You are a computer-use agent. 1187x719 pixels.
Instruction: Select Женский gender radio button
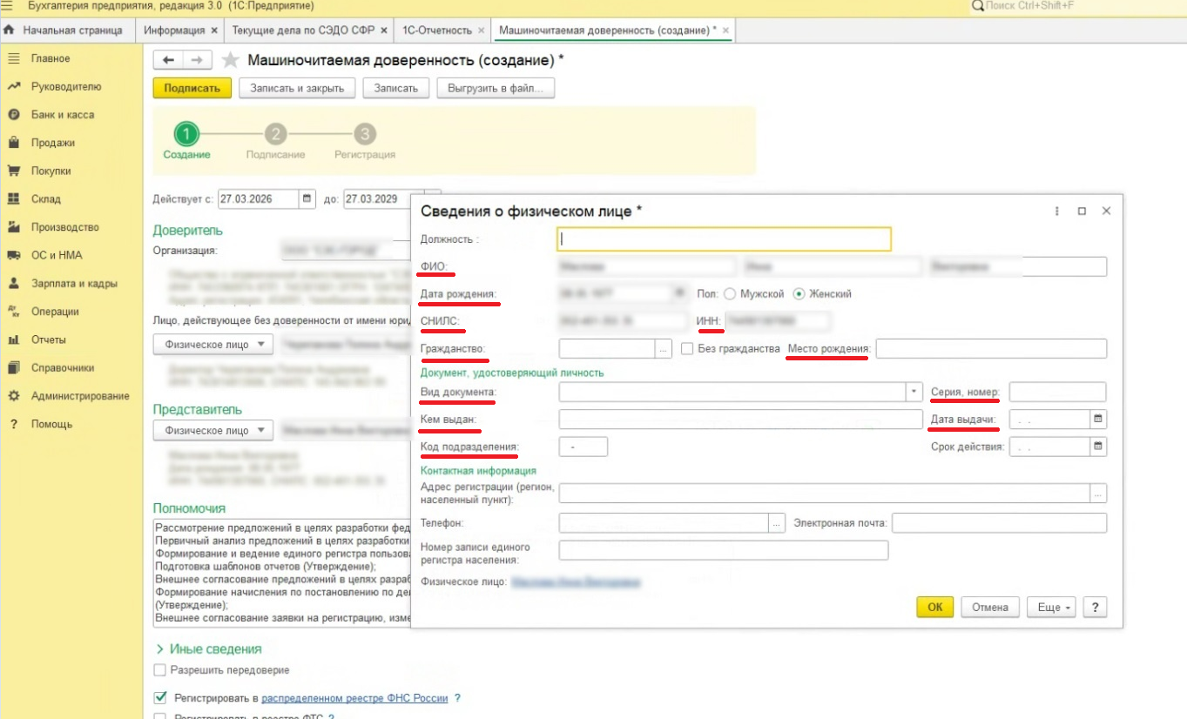click(x=799, y=293)
